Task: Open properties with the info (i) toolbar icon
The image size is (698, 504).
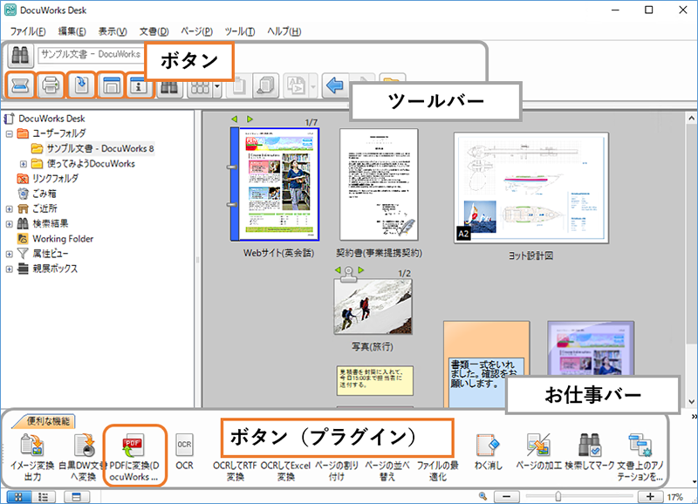Action: [139, 85]
